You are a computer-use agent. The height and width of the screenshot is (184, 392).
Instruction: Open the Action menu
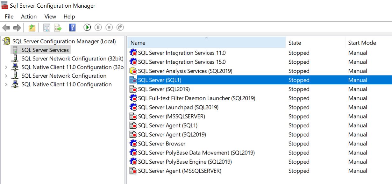tap(29, 17)
